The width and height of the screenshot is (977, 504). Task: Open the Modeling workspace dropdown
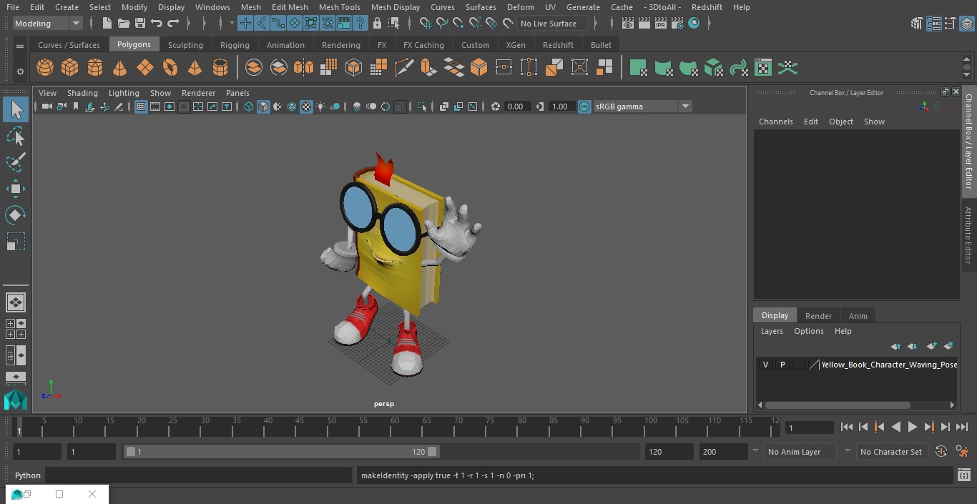[x=48, y=24]
